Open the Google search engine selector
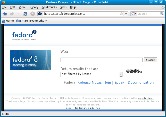166x117 pixels. click(x=134, y=14)
